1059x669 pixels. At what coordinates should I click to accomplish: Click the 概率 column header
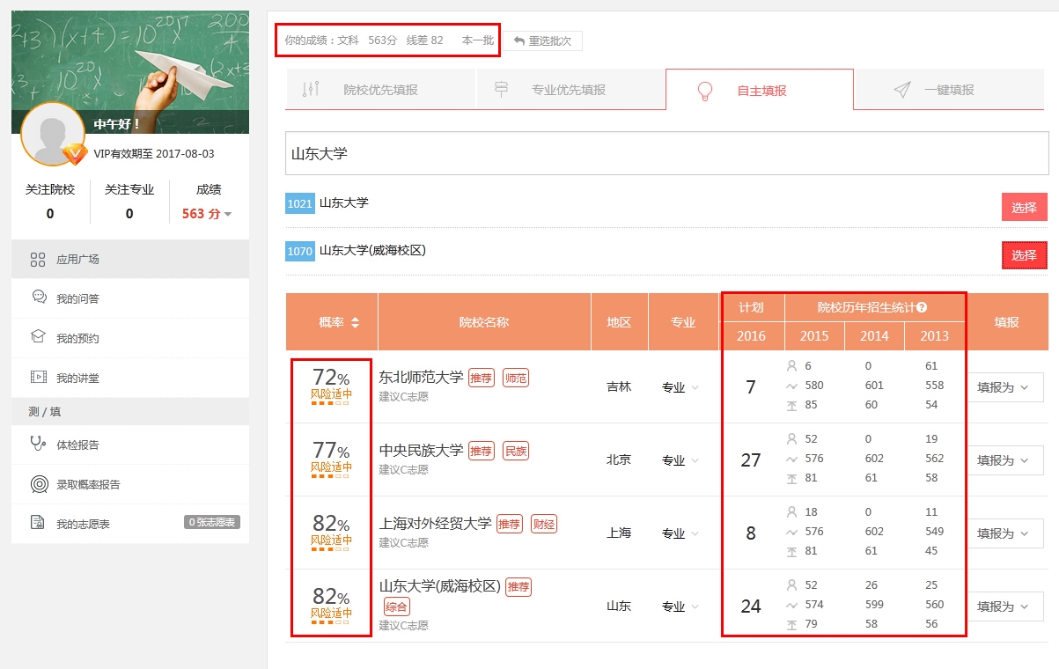(x=332, y=322)
